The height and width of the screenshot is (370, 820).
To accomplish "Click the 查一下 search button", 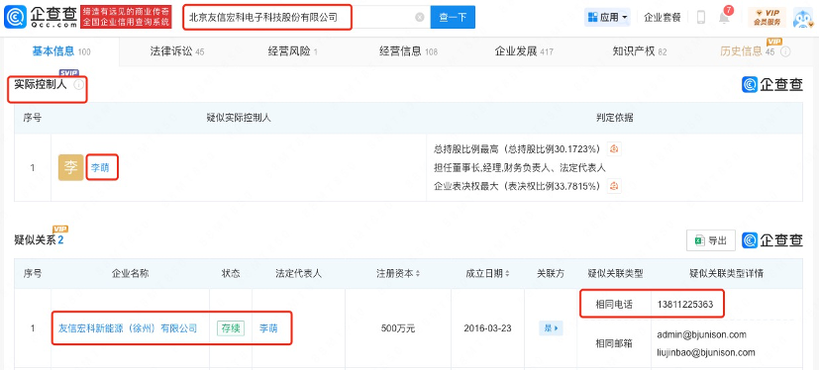I will 453,17.
